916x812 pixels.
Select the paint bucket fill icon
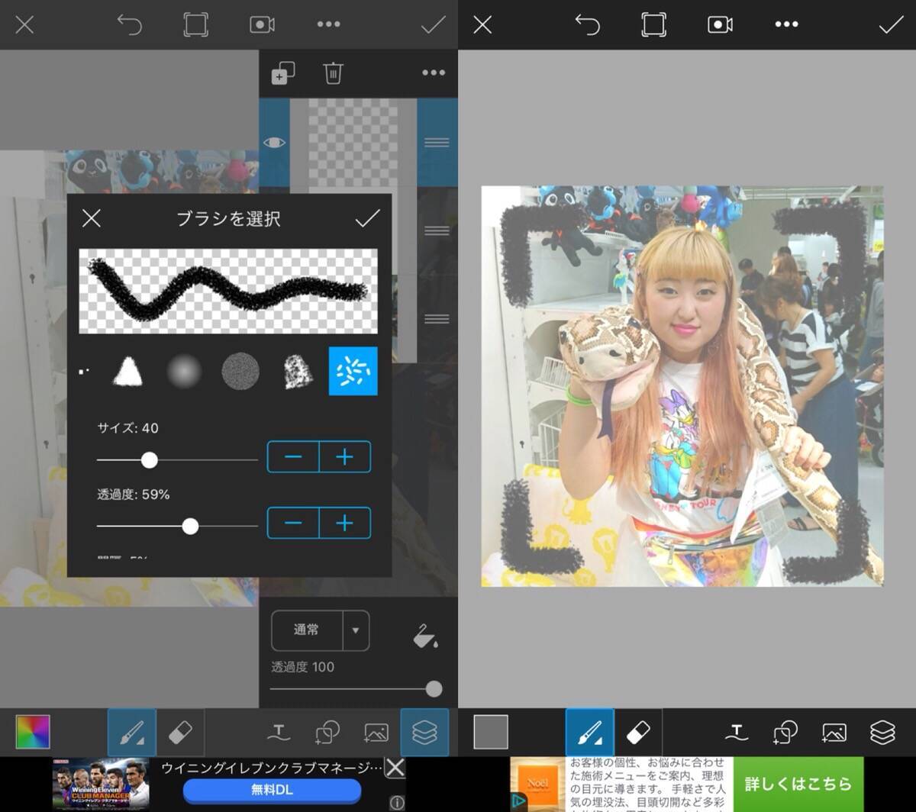424,635
